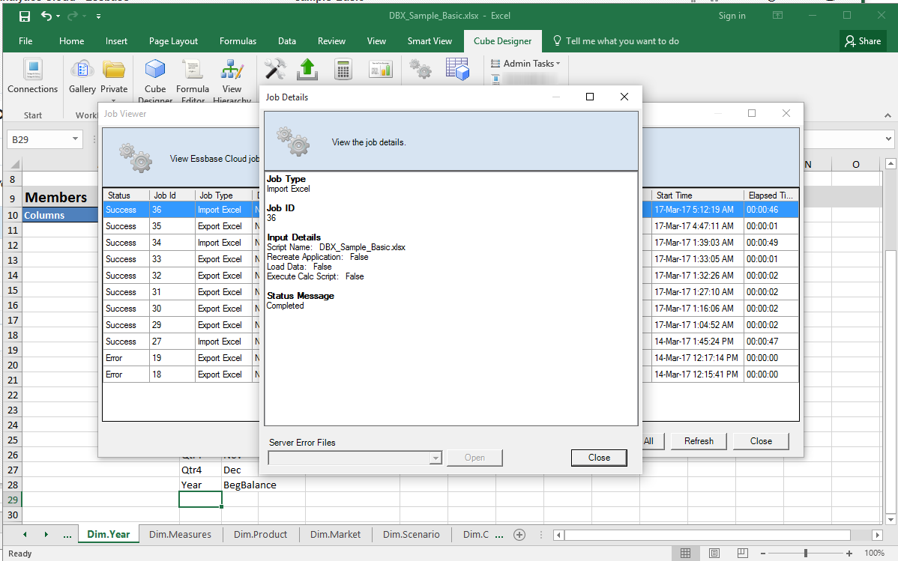Click the Transform Data table cube icon
The width and height of the screenshot is (898, 561).
coord(457,70)
